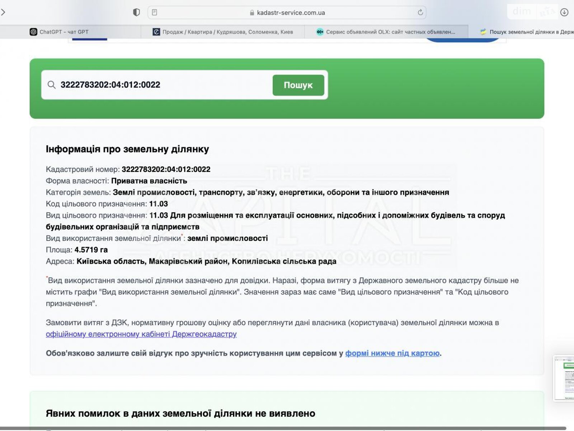The width and height of the screenshot is (574, 431).
Task: Click the padlock icon in the address bar
Action: click(252, 13)
